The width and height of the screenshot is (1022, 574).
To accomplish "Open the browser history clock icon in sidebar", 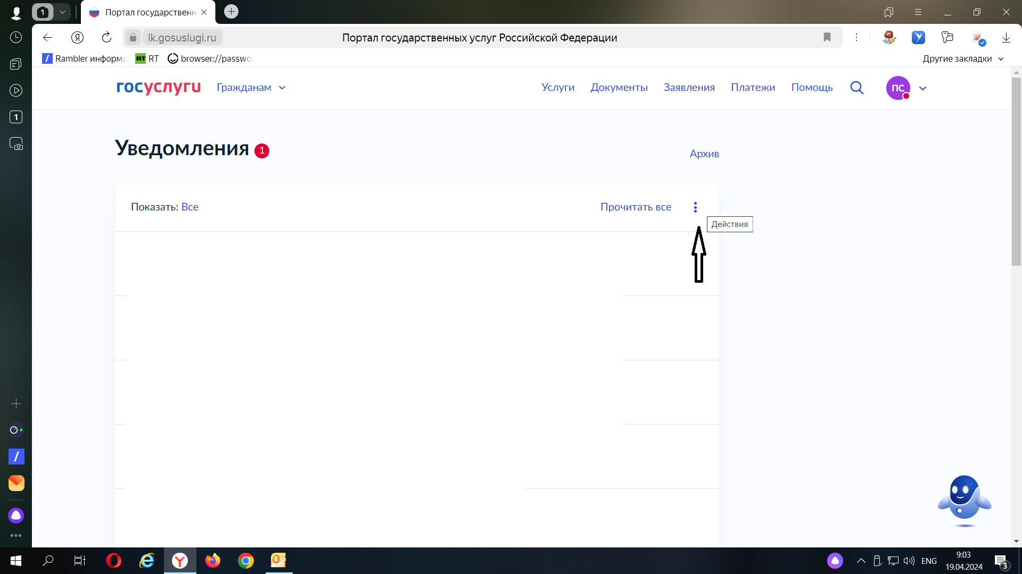I will click(x=16, y=37).
